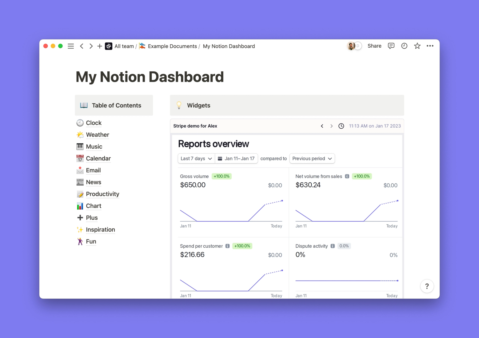Click the Dispute activity chart line
479x338 pixels.
click(347, 281)
